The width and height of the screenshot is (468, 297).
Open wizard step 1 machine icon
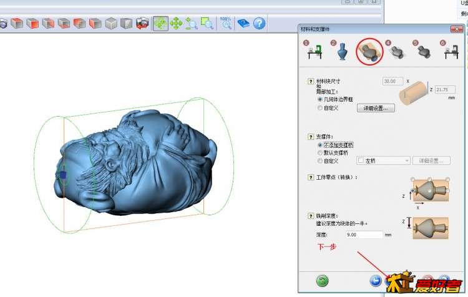pos(314,52)
